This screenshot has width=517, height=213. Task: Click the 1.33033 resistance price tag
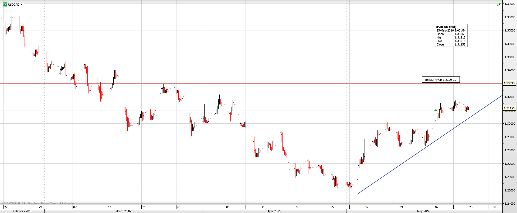(x=509, y=83)
